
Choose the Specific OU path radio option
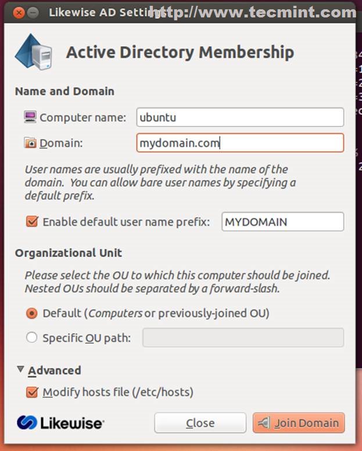pyautogui.click(x=32, y=338)
